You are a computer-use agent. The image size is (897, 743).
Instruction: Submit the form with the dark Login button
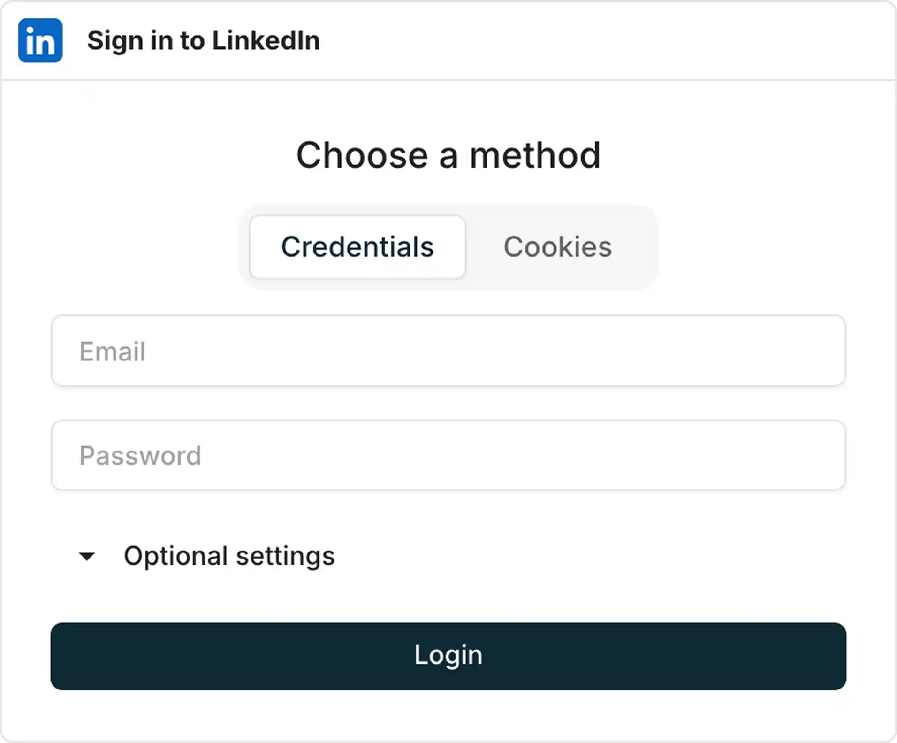[448, 656]
